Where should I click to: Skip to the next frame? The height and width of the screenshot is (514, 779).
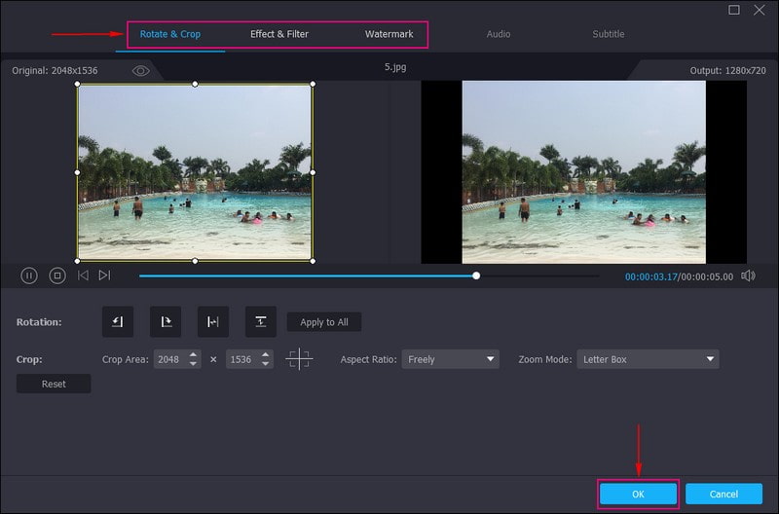coord(105,275)
